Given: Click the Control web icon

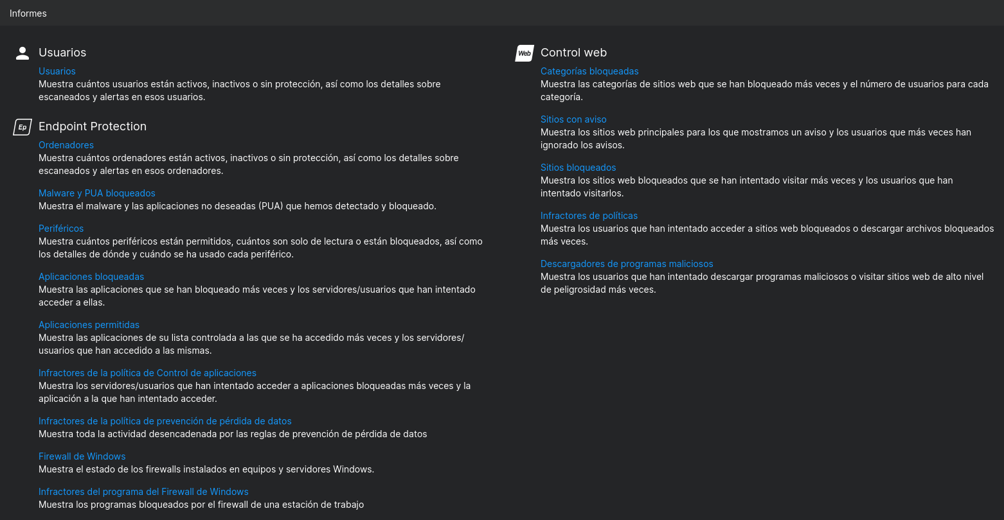Looking at the screenshot, I should 524,53.
